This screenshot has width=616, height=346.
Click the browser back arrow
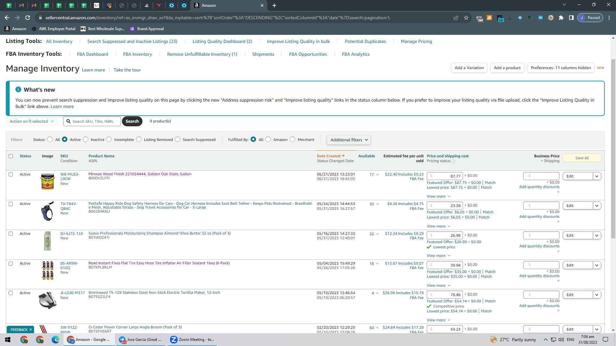pyautogui.click(x=7, y=18)
